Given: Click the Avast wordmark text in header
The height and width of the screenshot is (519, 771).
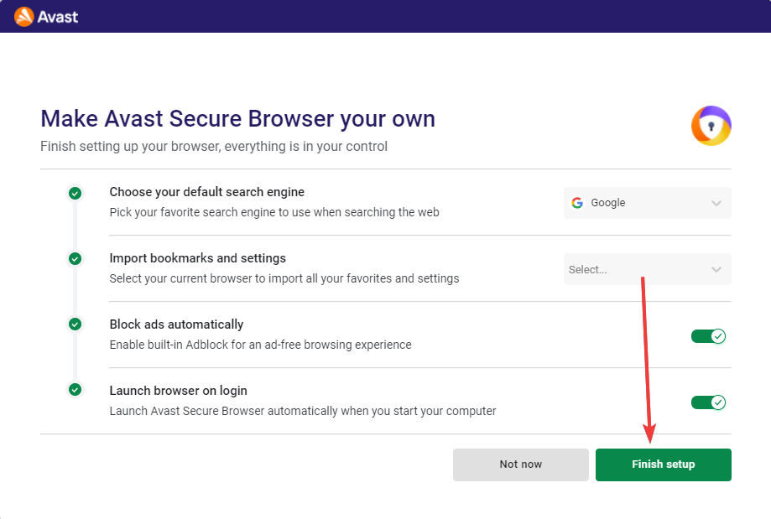Looking at the screenshot, I should click(x=58, y=18).
